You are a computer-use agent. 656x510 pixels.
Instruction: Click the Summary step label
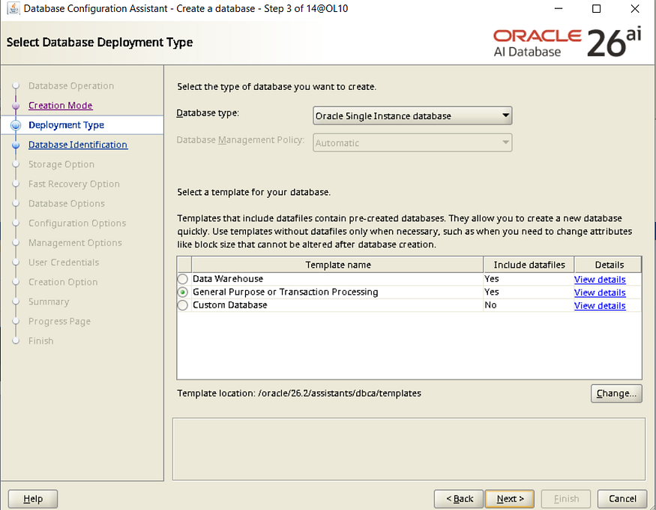[x=49, y=301]
